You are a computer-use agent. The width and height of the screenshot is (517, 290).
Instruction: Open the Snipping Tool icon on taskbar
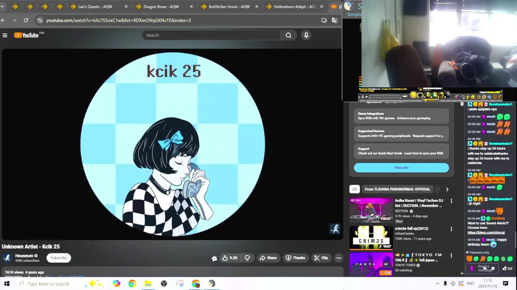click(x=180, y=284)
